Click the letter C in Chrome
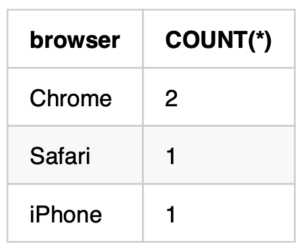This screenshot has height=252, width=305. tap(37, 98)
